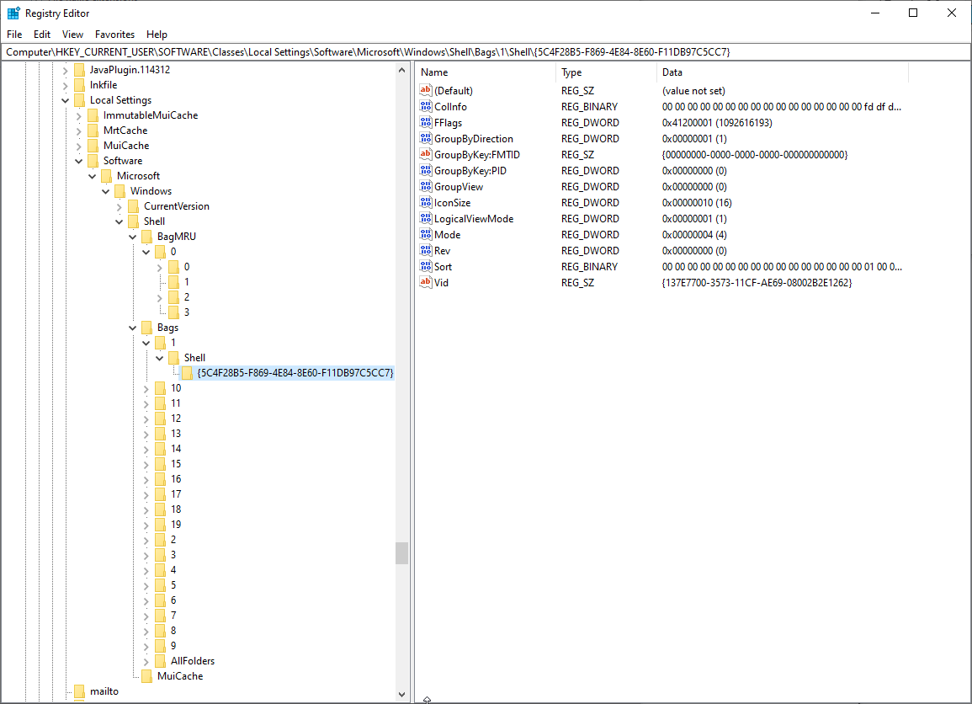972x704 pixels.
Task: Click the Rev value icon
Action: 425,251
